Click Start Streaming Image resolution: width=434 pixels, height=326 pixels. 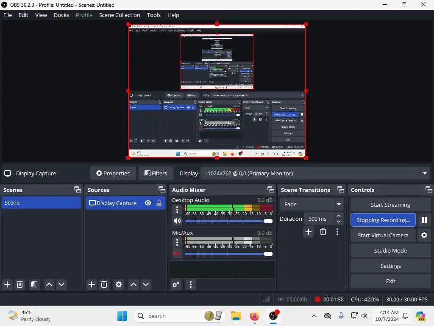390,205
